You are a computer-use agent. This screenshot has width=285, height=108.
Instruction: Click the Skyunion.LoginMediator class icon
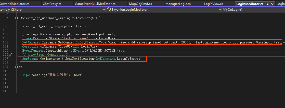[109, 10]
